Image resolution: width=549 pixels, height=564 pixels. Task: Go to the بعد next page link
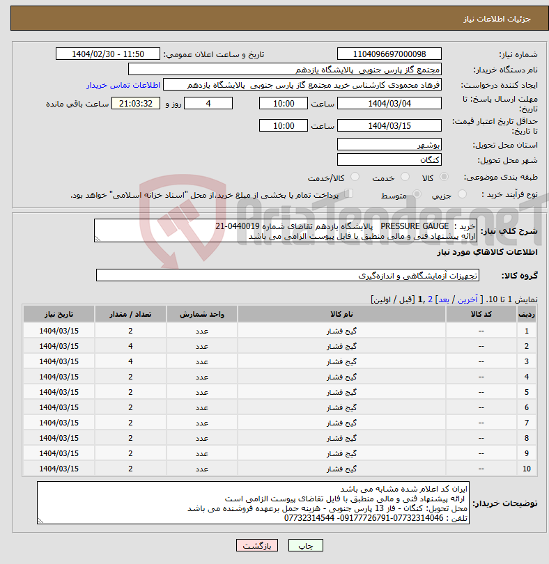coord(443,299)
